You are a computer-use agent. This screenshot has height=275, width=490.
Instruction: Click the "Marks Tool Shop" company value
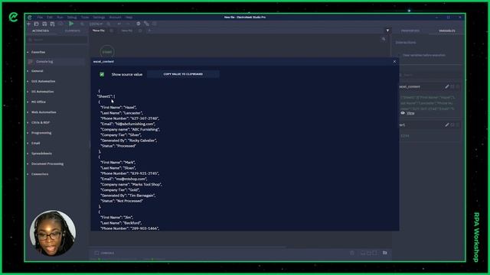146,184
